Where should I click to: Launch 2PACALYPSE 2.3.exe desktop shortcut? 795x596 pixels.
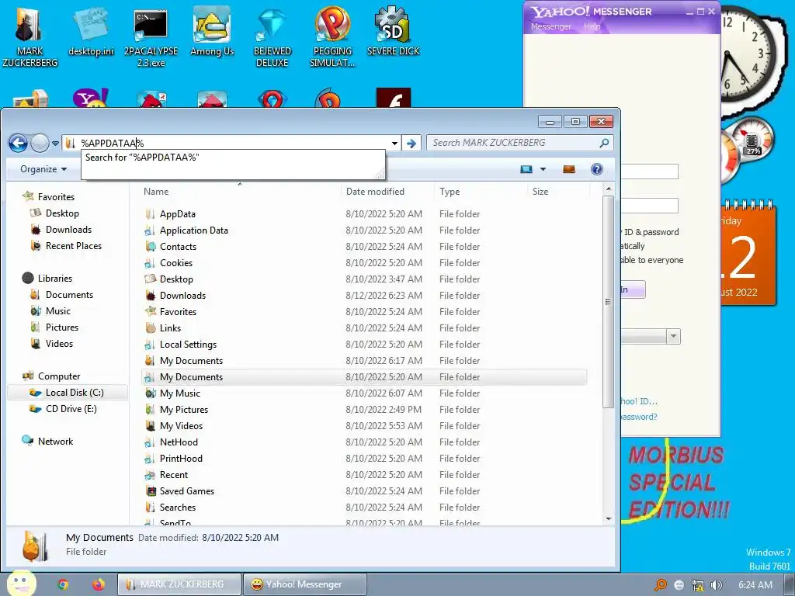pos(151,36)
